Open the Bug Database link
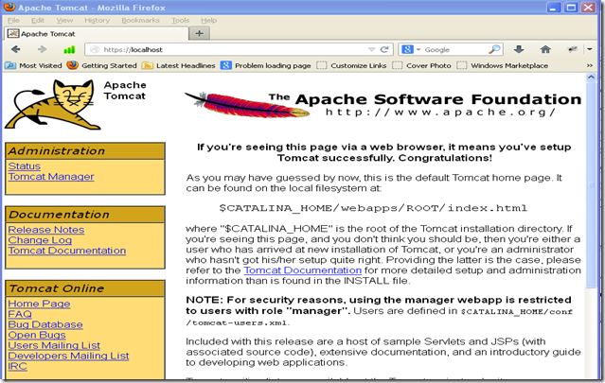 point(45,324)
